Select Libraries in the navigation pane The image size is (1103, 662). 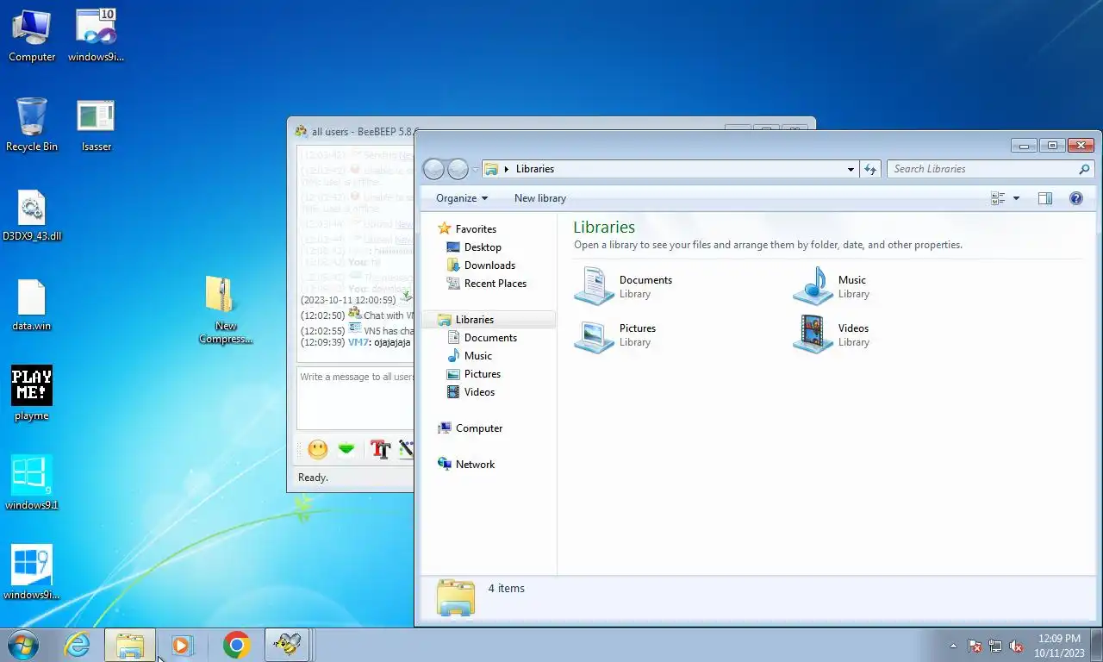click(489, 319)
